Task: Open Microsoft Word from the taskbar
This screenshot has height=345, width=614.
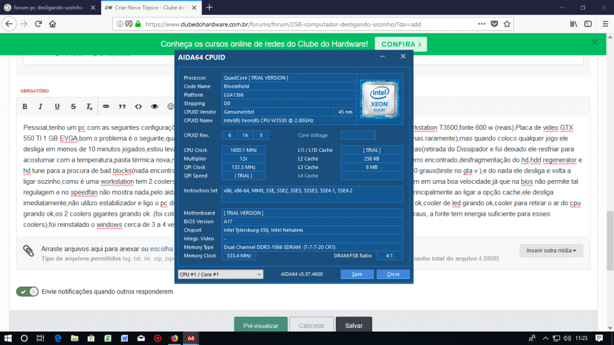Action: [124, 338]
